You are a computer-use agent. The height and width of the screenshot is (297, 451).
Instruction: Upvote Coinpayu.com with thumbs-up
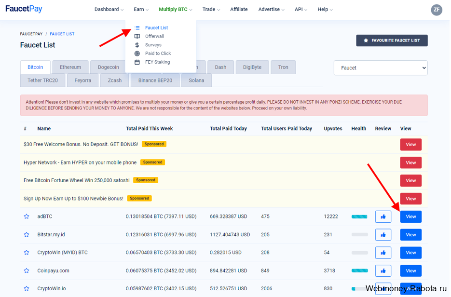point(383,270)
